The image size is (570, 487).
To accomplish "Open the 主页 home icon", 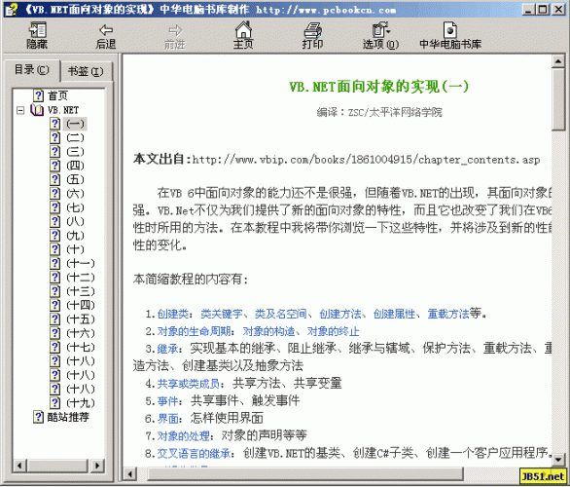I will point(243,29).
